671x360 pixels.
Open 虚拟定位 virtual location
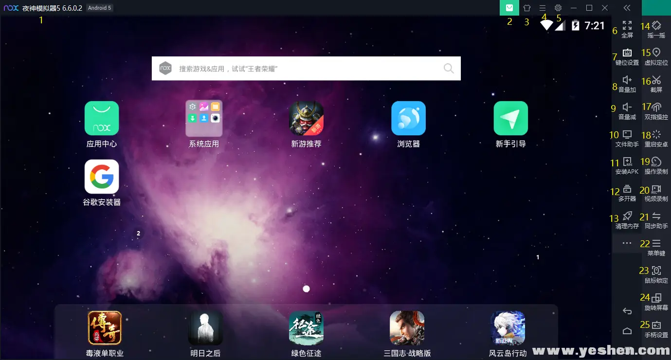click(x=656, y=54)
